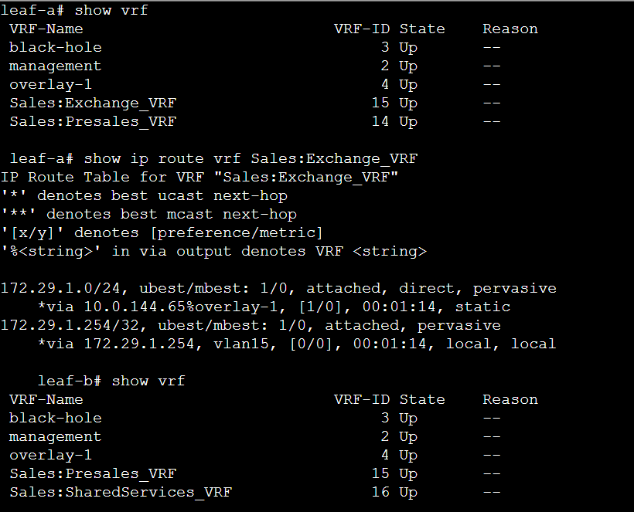Click the 'leaf-b# show vrf' command line

[111, 381]
